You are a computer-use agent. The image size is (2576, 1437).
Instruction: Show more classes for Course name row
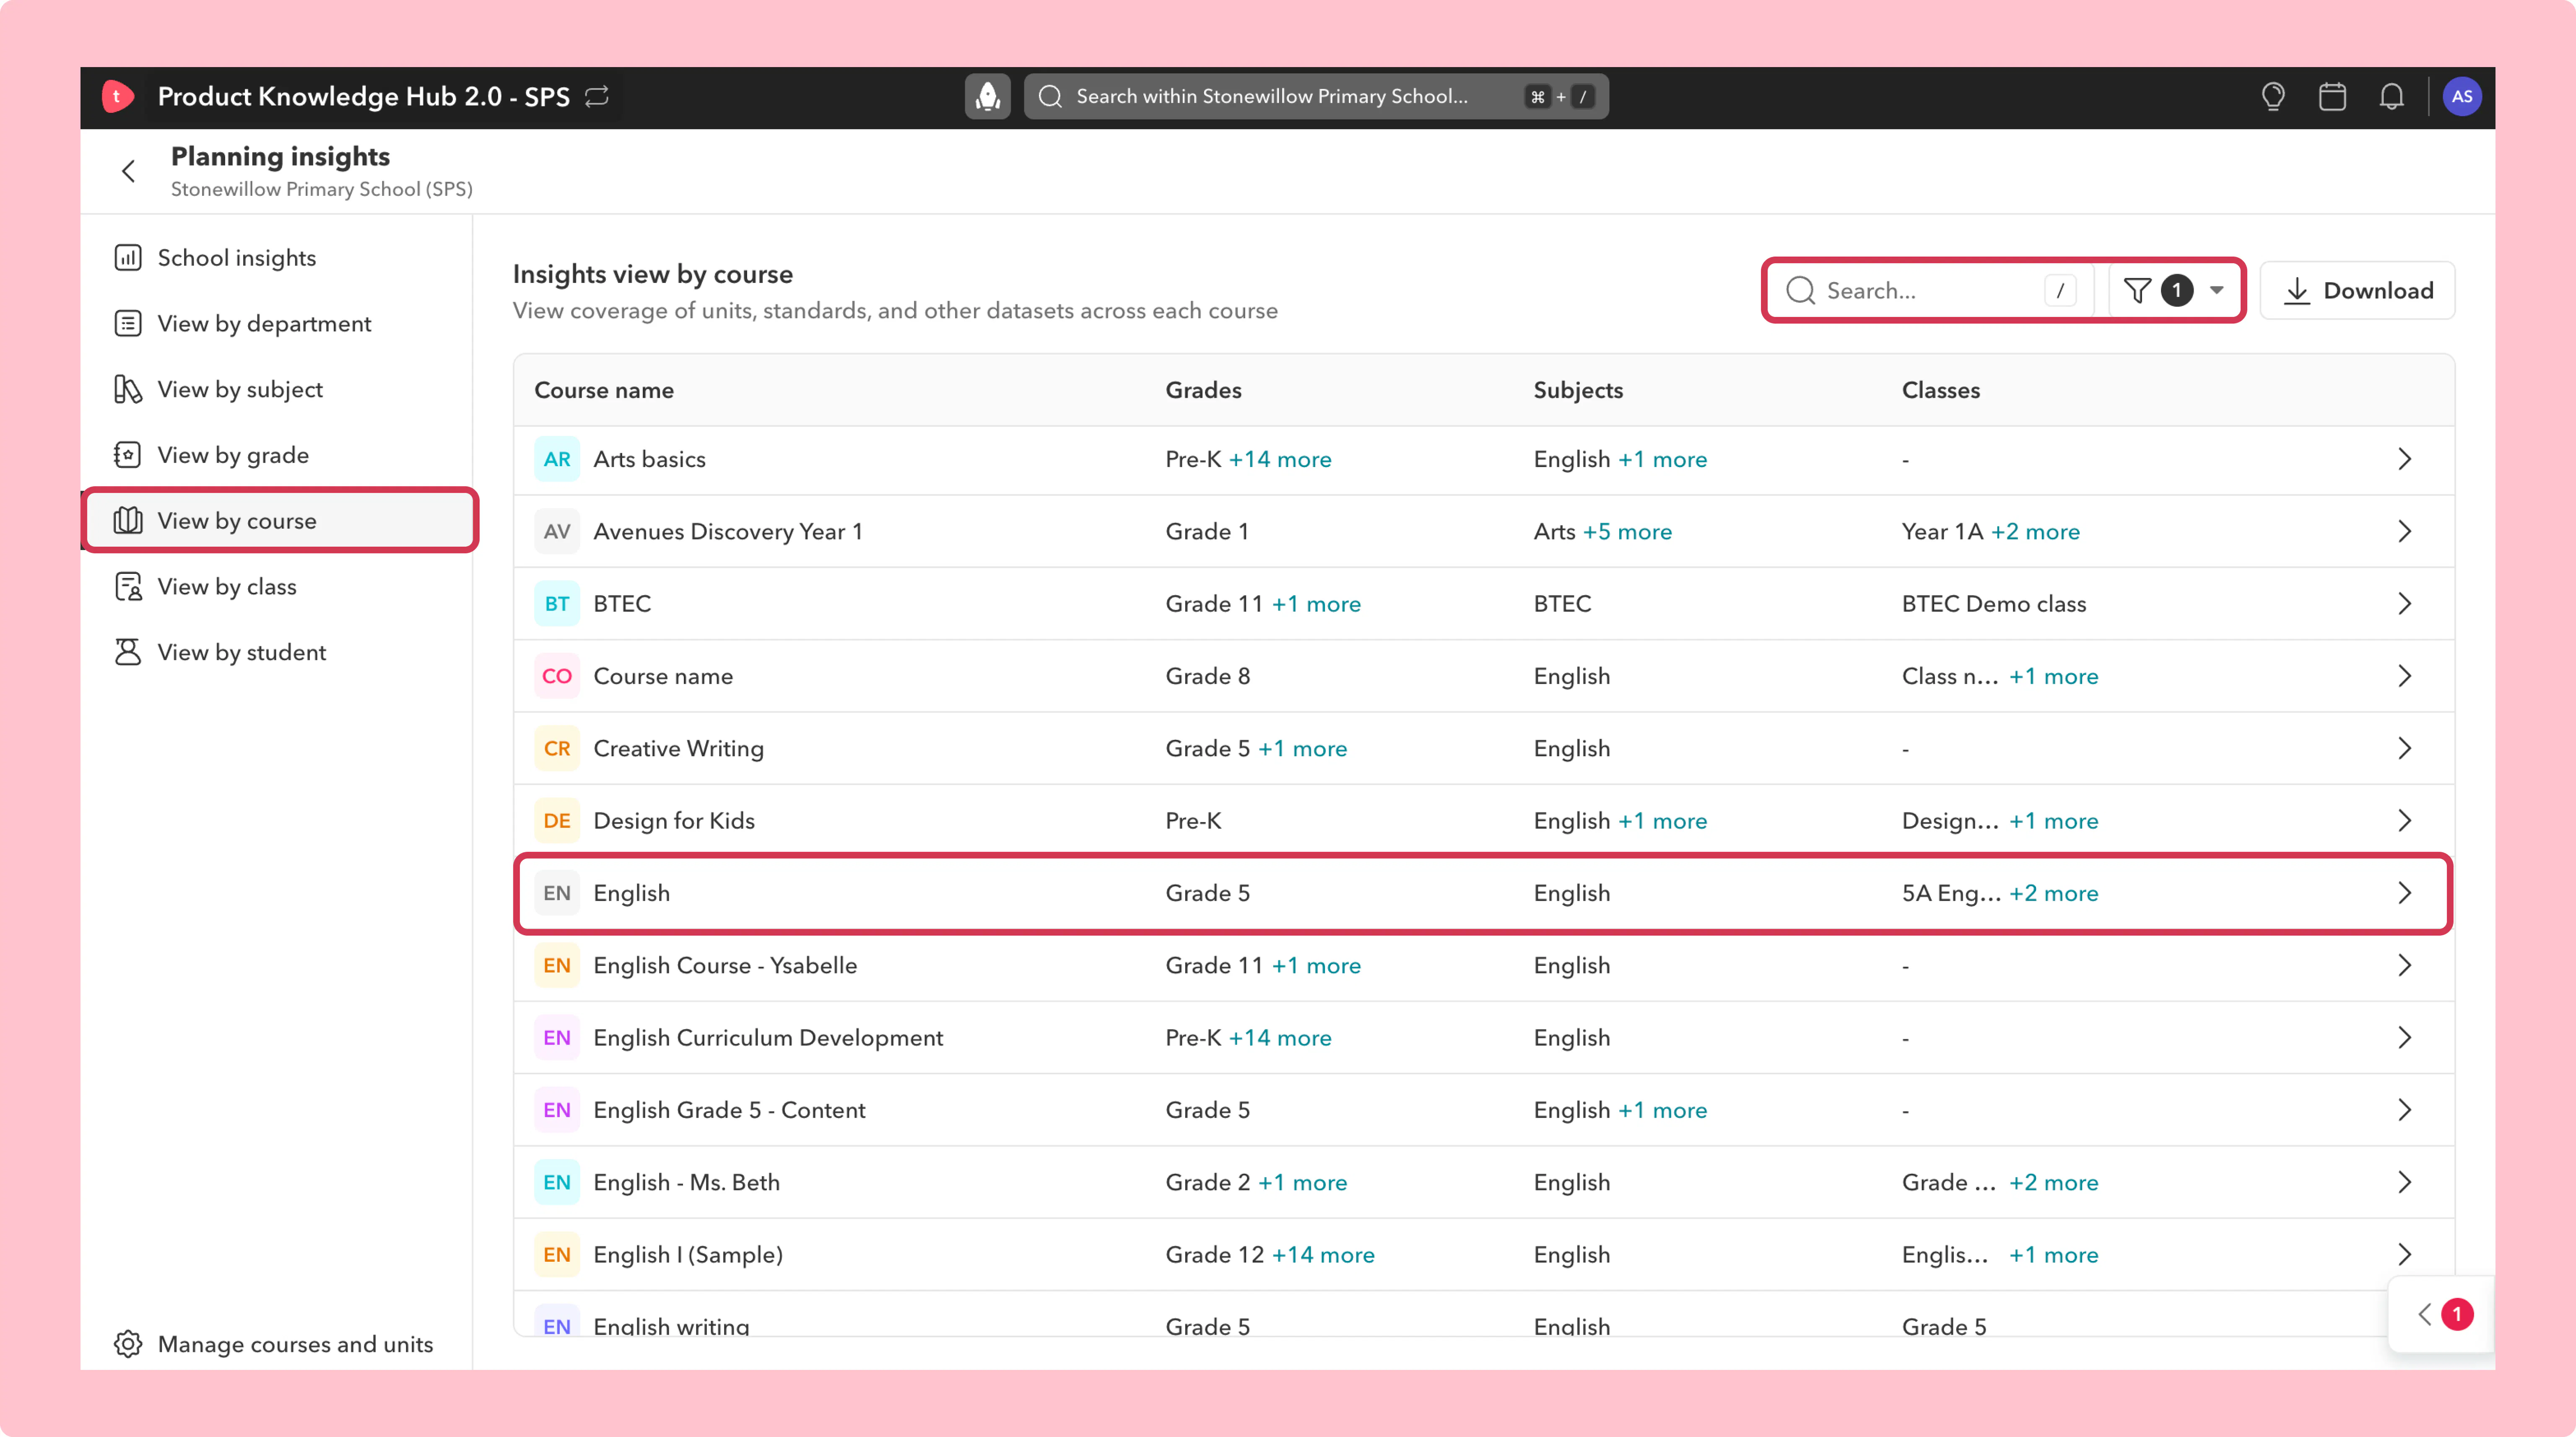tap(2054, 676)
